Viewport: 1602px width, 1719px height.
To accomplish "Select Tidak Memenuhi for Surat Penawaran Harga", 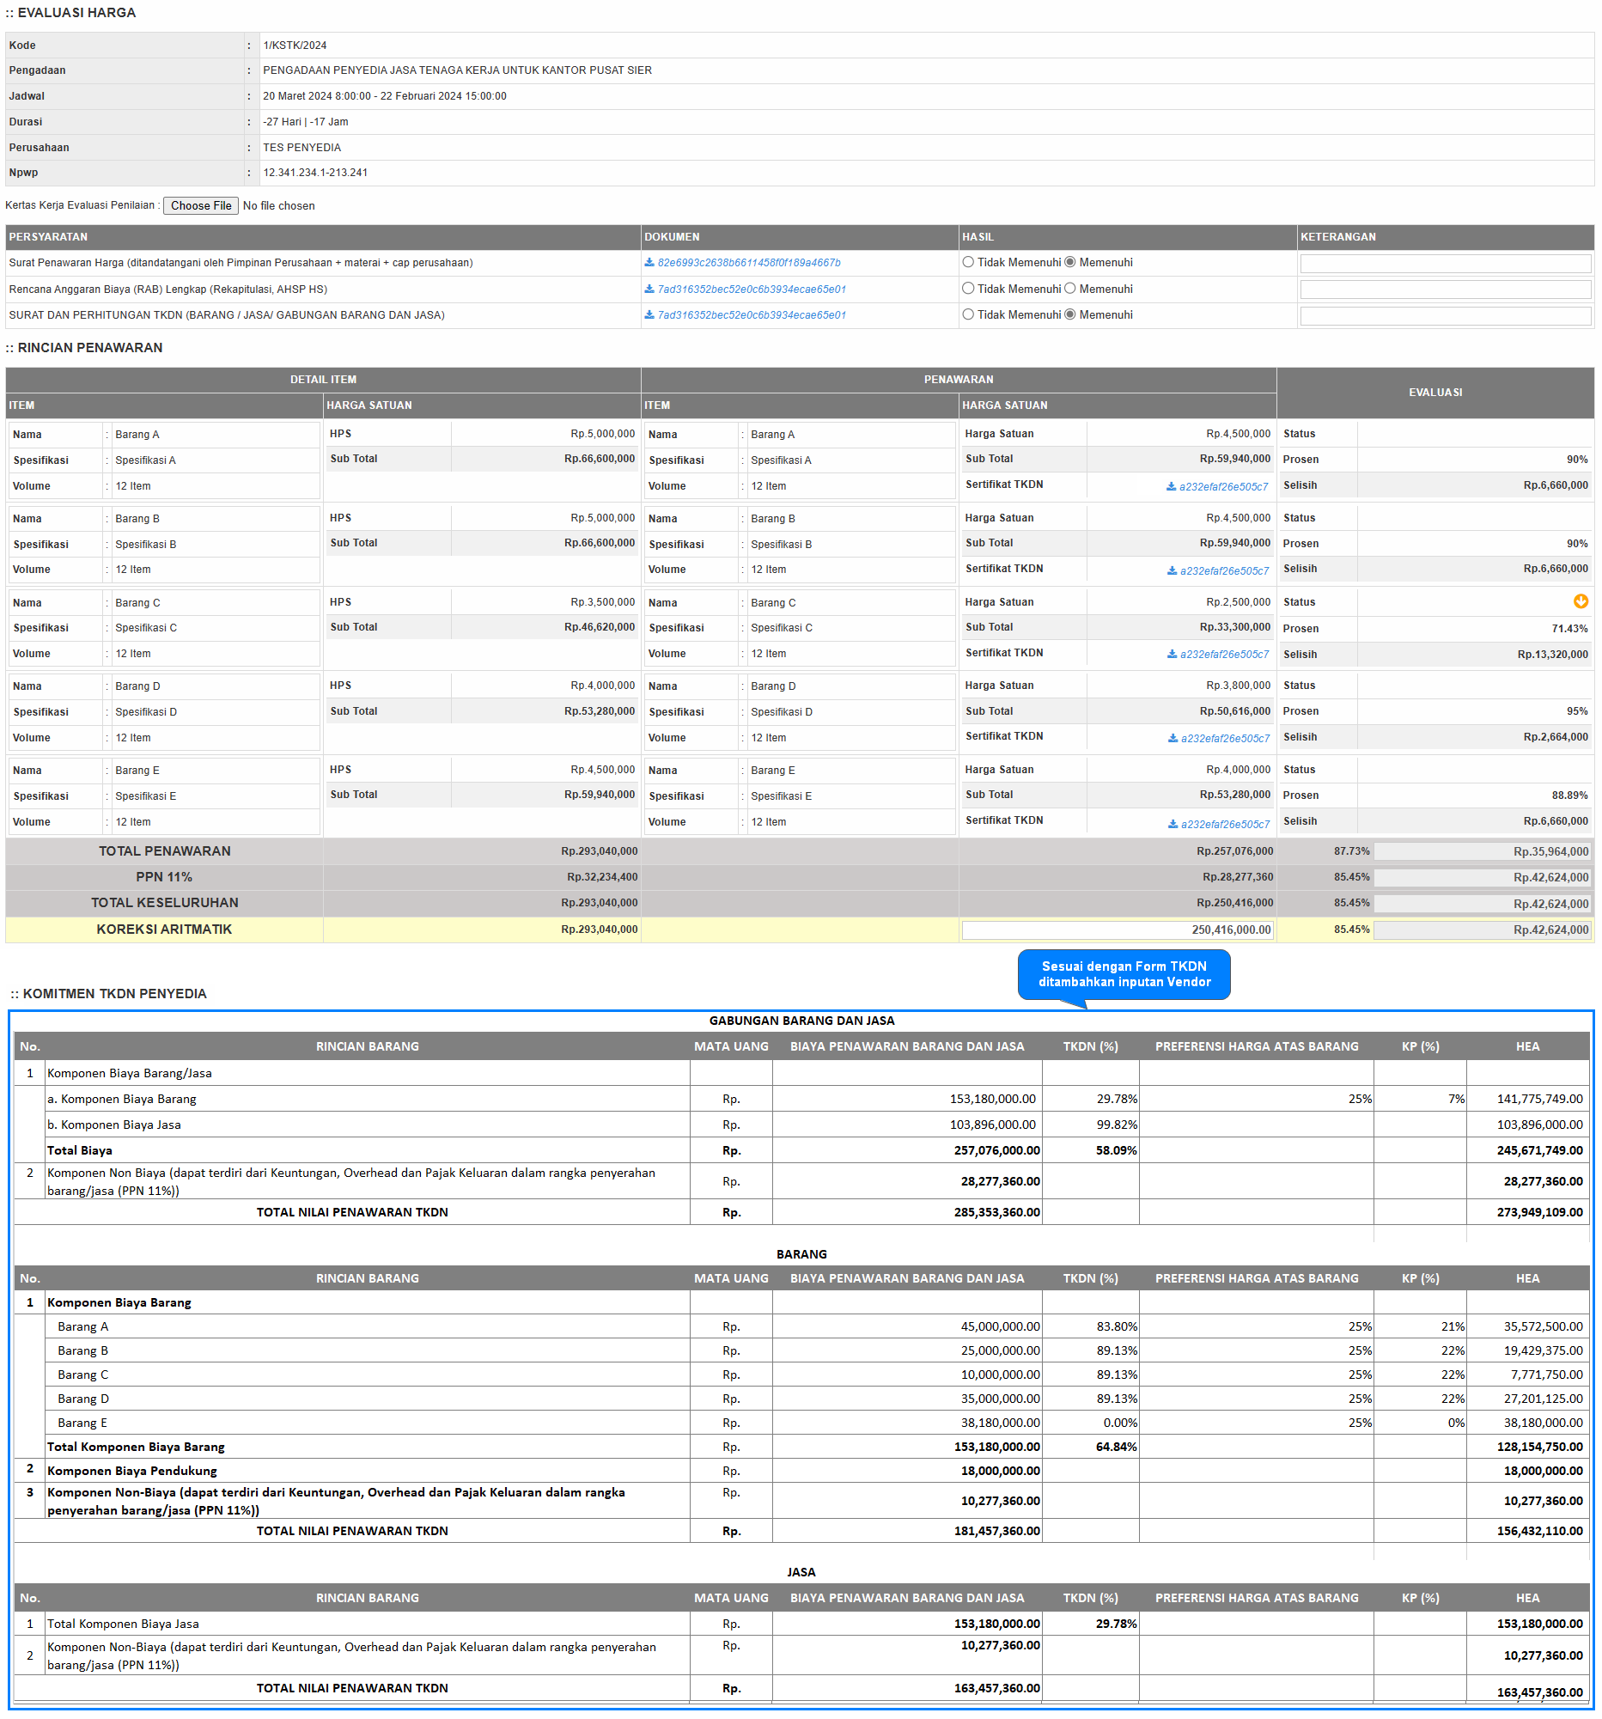I will pyautogui.click(x=968, y=263).
